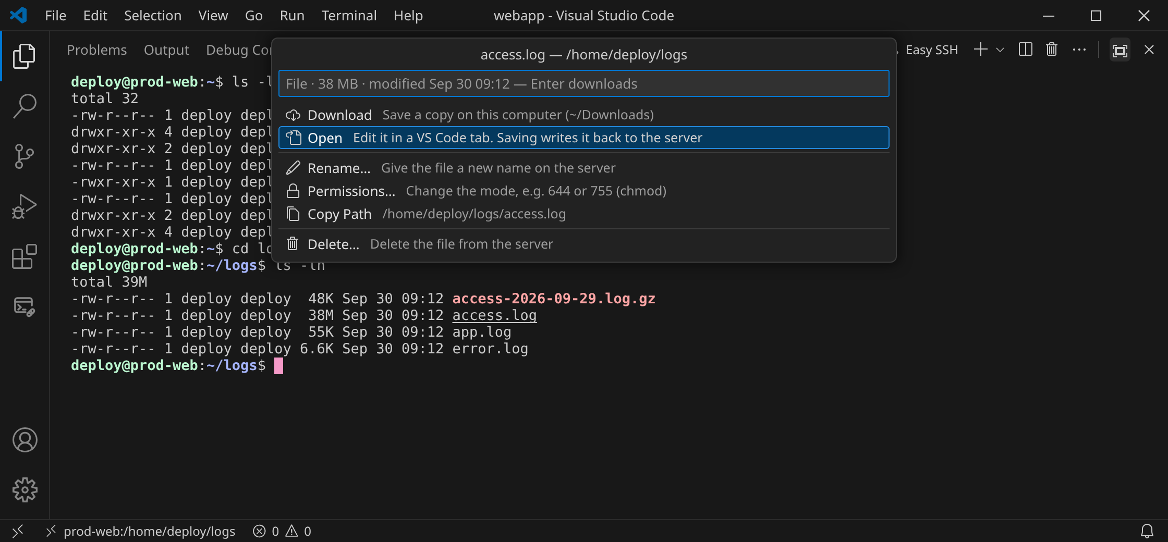Click the prod-web:/home/deploy/logs status entry
The width and height of the screenshot is (1168, 542).
pos(141,531)
